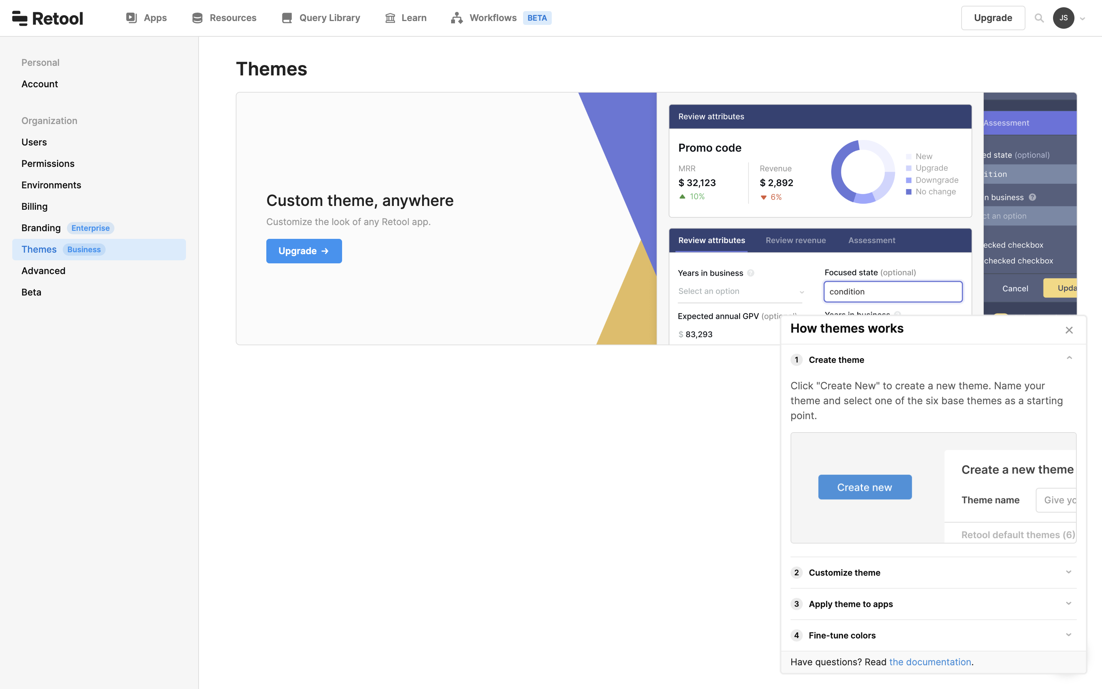The image size is (1102, 689).
Task: Click the Retool default themes (6) label
Action: click(1018, 534)
